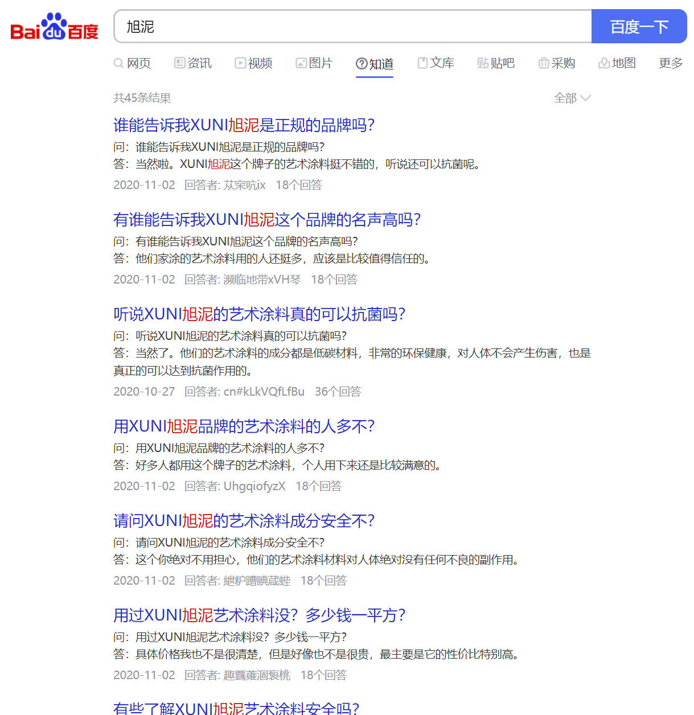The height and width of the screenshot is (715, 694).
Task: Open result 听说XUNI旭泥的艺术涂料真的可以抗菌吗?
Action: 259,314
